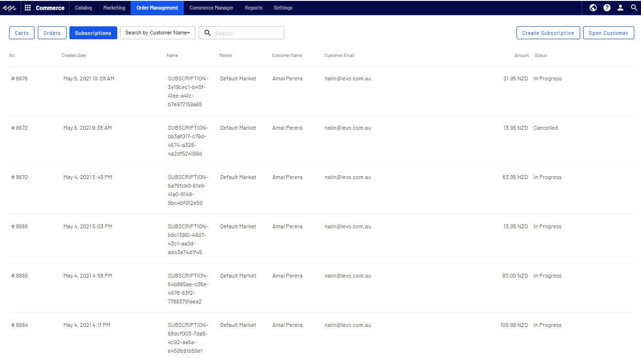Open the Reports menu
Viewport: 641px width, 358px height.
tap(253, 8)
